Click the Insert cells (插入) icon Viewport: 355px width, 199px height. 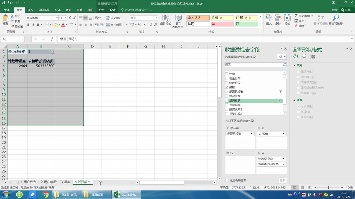[x=269, y=18]
